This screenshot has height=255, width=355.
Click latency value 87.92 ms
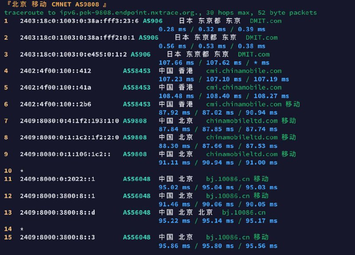point(174,113)
